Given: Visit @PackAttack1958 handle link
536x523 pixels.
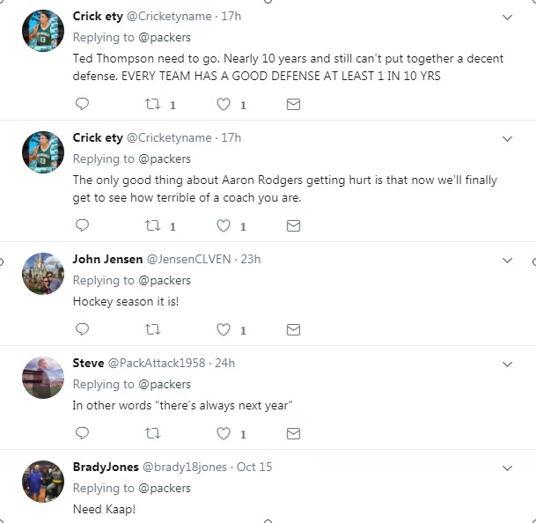Looking at the screenshot, I should pos(161,363).
